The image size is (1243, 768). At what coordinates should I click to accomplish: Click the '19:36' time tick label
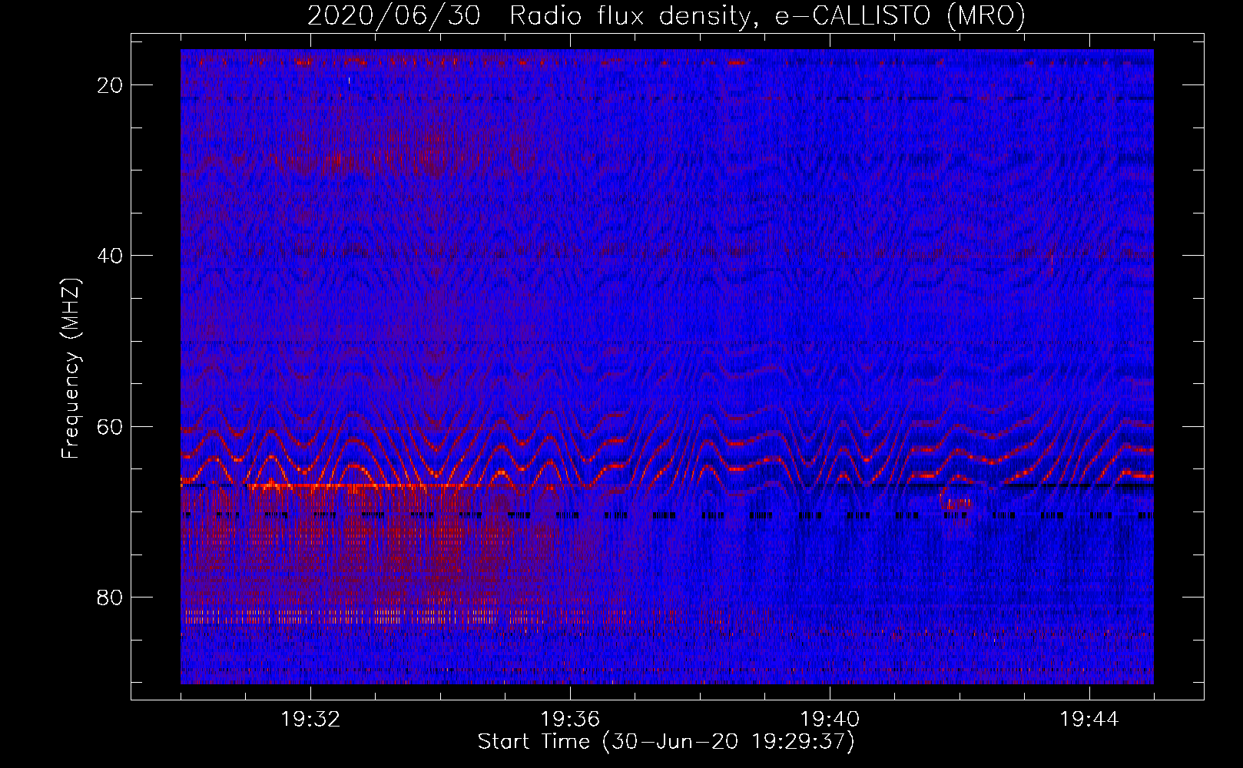(570, 720)
